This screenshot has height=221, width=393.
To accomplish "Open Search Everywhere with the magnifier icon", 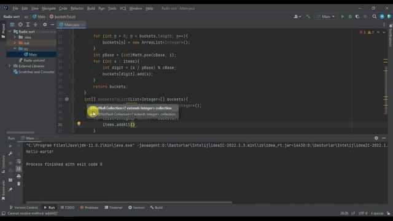I will click(x=375, y=17).
